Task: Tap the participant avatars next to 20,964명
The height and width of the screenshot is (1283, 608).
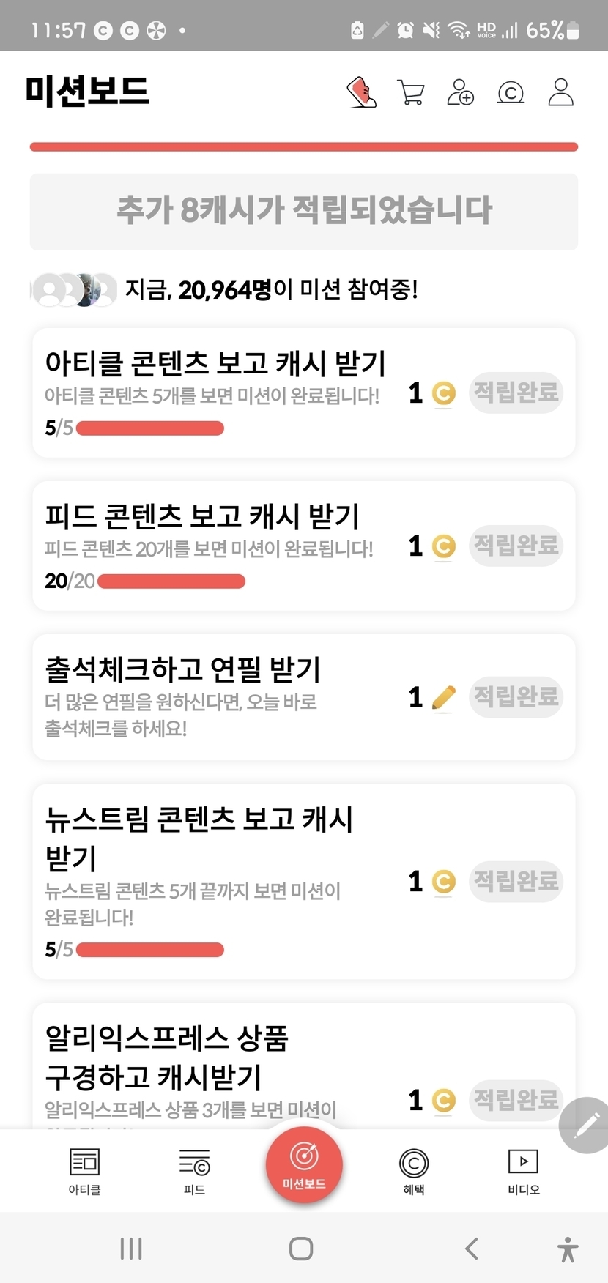Action: [x=74, y=290]
